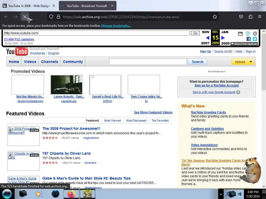266x199 pixels.
Task: Click the YouTube logo
Action: tap(17, 52)
